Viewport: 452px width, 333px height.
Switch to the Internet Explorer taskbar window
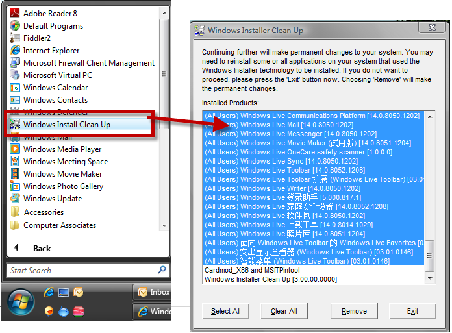pos(151,311)
